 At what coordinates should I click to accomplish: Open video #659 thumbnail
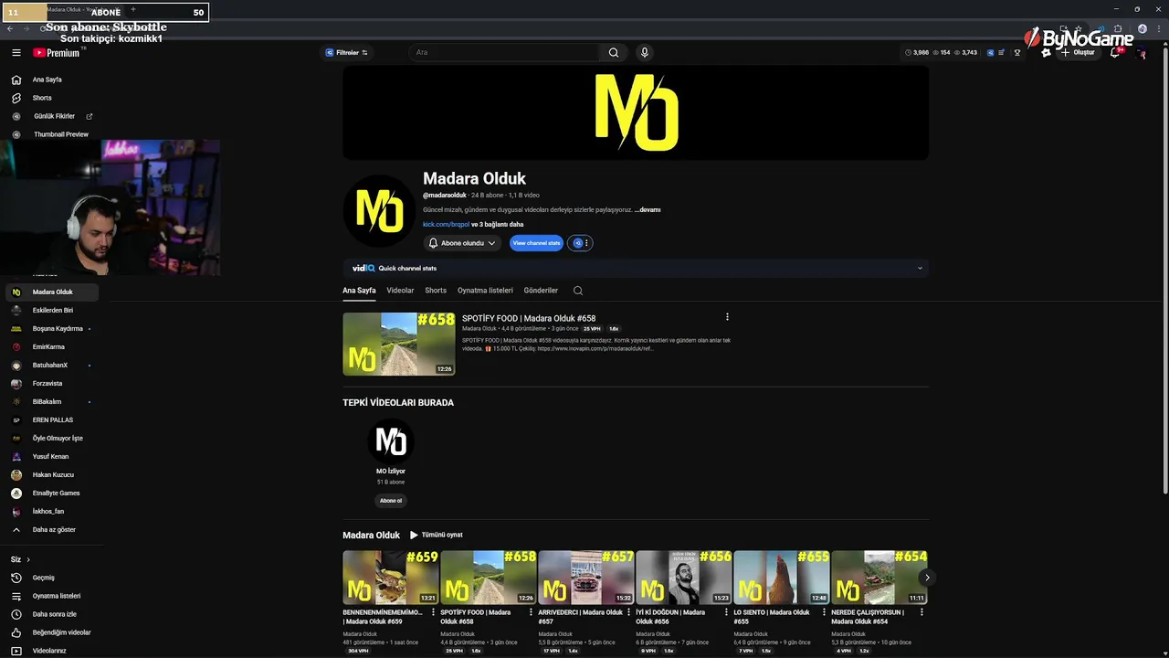391,578
